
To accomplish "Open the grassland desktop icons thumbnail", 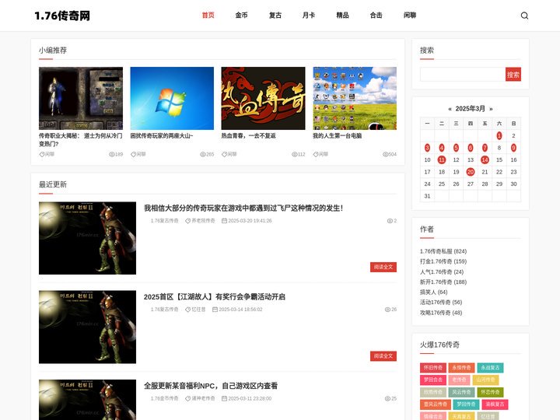I will coord(355,98).
